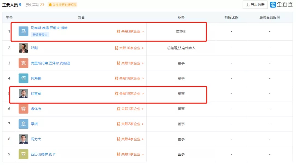Expand 关联3家企业 for the chairman
Viewport: 296px width, 165px height.
130,31
